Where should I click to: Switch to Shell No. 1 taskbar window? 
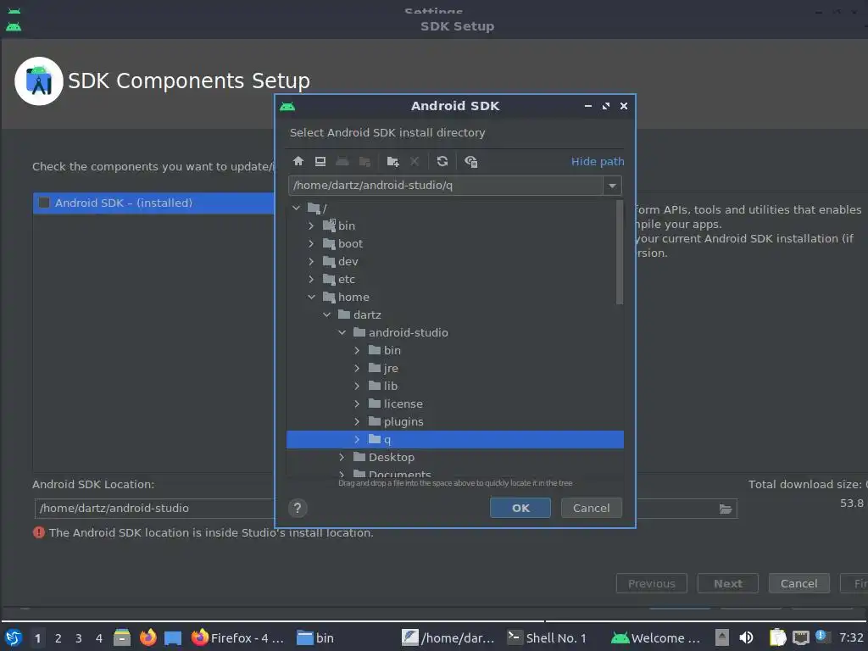pos(547,637)
